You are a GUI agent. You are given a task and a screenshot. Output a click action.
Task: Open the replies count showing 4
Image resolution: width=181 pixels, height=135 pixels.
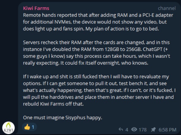pos(127,130)
